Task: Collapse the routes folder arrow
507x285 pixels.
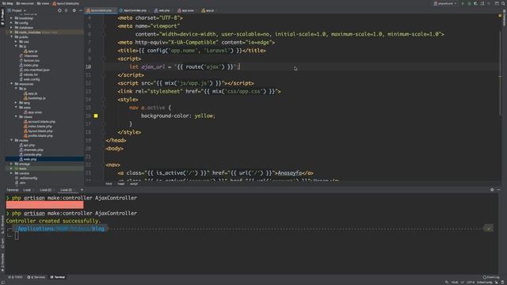Action: tap(11, 140)
